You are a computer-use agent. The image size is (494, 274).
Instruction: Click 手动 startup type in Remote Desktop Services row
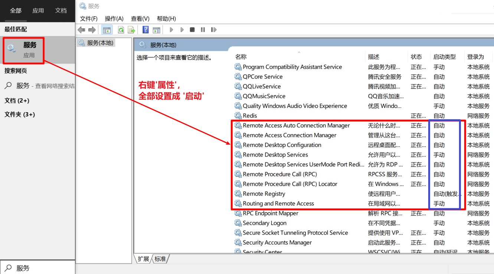pos(439,155)
